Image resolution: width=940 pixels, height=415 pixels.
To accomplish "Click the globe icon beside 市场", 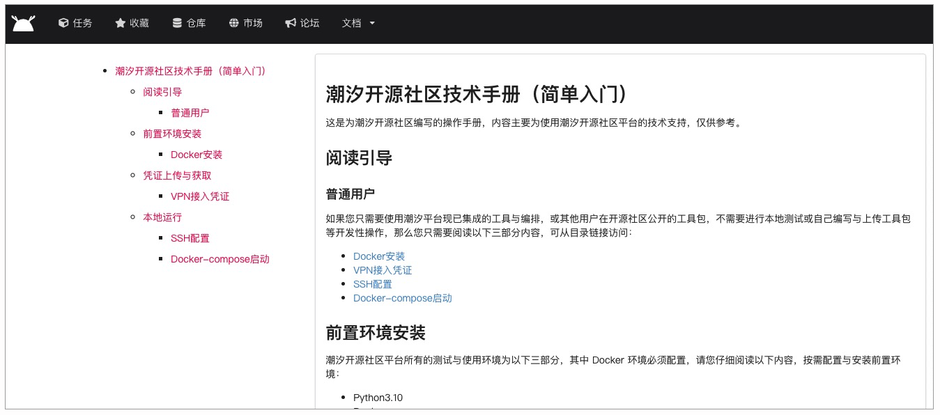I will (x=233, y=22).
